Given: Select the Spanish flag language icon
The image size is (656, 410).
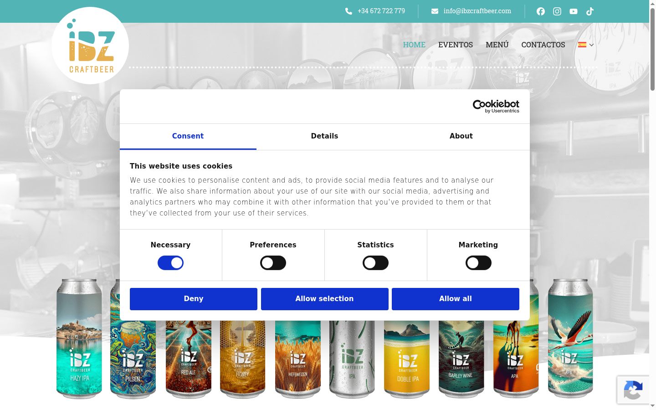Looking at the screenshot, I should click(x=582, y=45).
